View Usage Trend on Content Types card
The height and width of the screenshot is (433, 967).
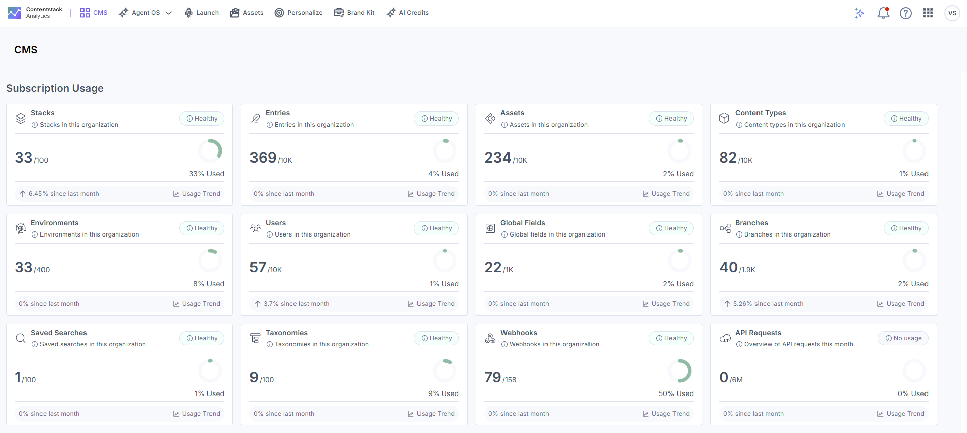901,194
